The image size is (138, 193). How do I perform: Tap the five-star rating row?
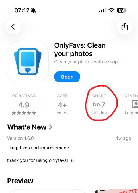[x=24, y=113]
